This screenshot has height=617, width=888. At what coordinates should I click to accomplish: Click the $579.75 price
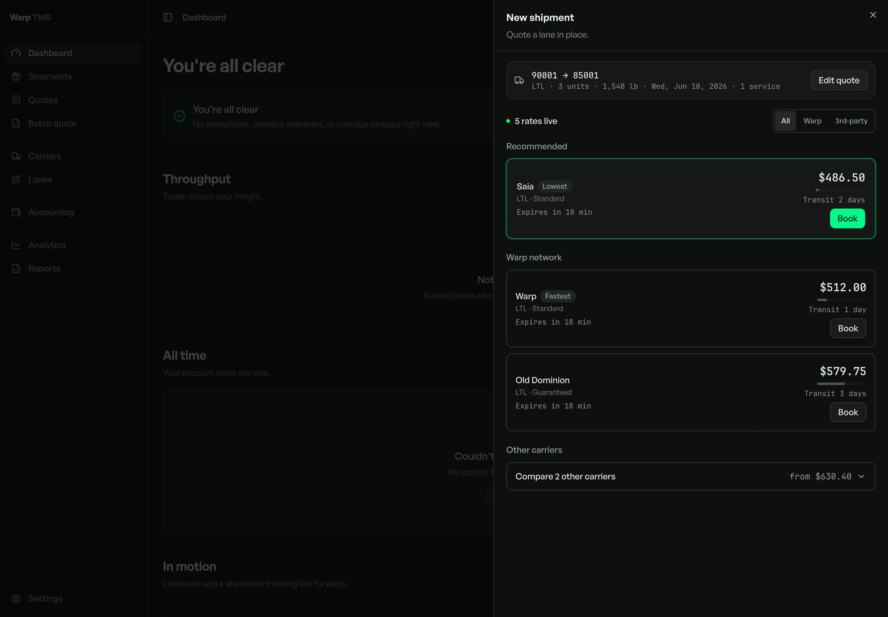pyautogui.click(x=843, y=371)
